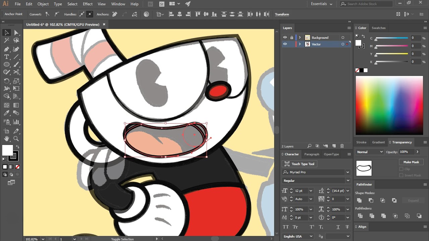The height and width of the screenshot is (241, 429).
Task: Select the Direct Selection tool
Action: (16, 32)
